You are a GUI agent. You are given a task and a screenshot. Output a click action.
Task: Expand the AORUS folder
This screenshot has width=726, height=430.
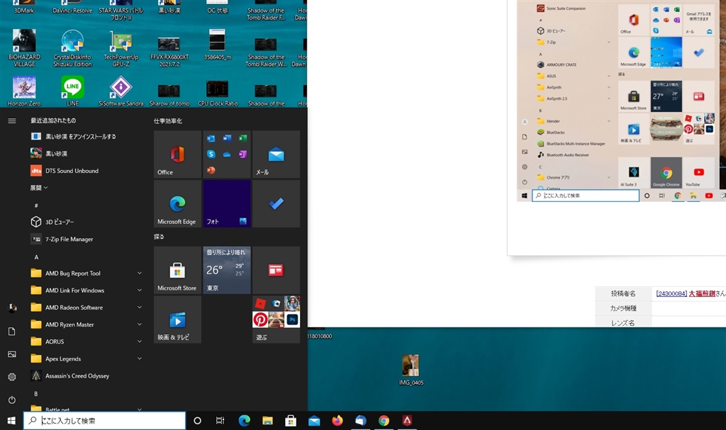point(86,342)
